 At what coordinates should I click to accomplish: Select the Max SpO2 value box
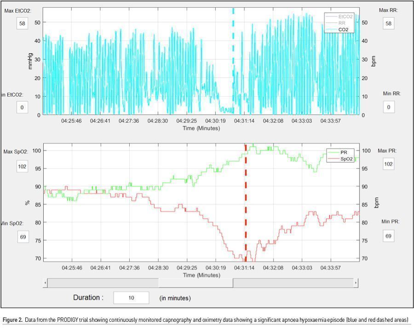(x=22, y=166)
